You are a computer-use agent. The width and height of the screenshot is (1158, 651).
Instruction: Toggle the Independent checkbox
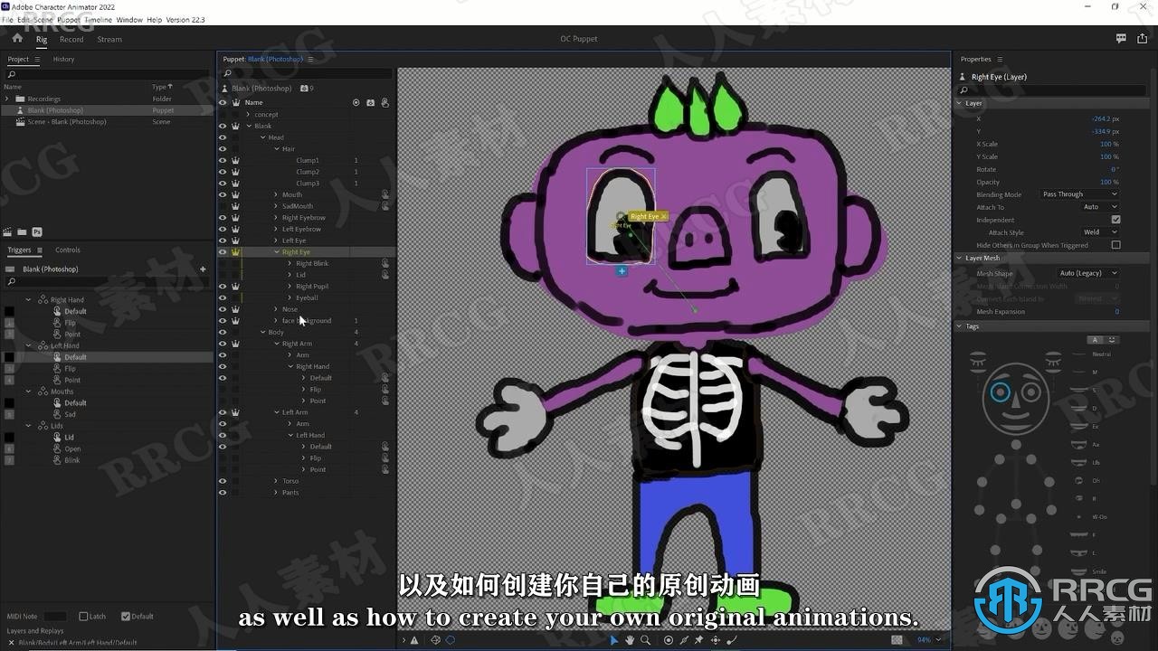(1115, 220)
